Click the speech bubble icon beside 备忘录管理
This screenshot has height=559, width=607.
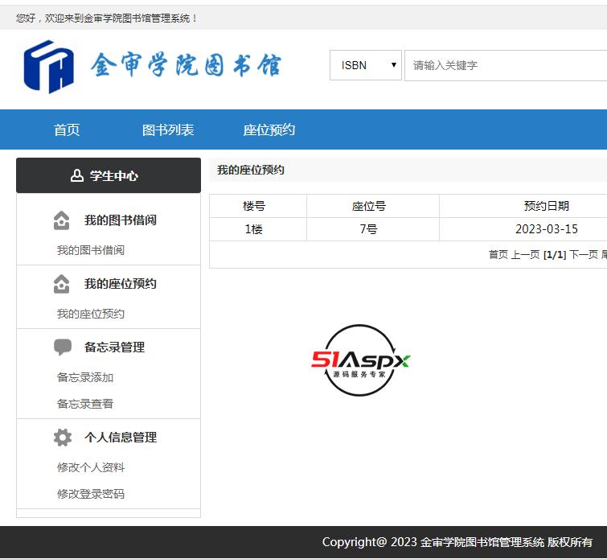[x=63, y=347]
